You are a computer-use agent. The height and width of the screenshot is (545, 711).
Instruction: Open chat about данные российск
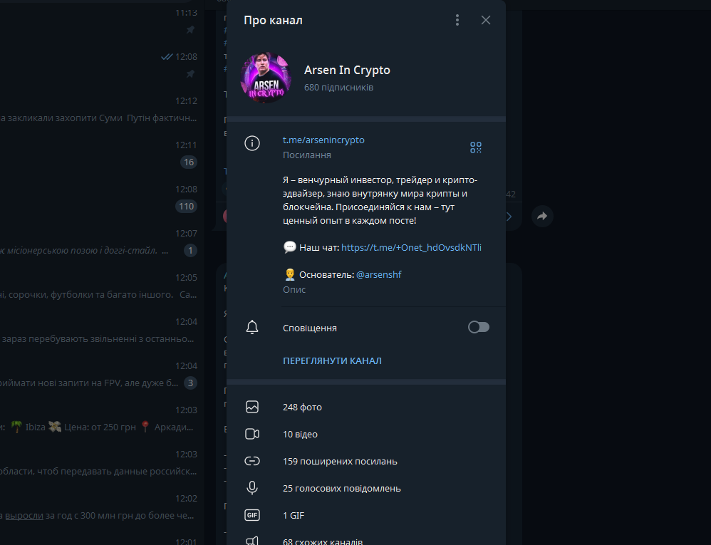tap(102, 463)
